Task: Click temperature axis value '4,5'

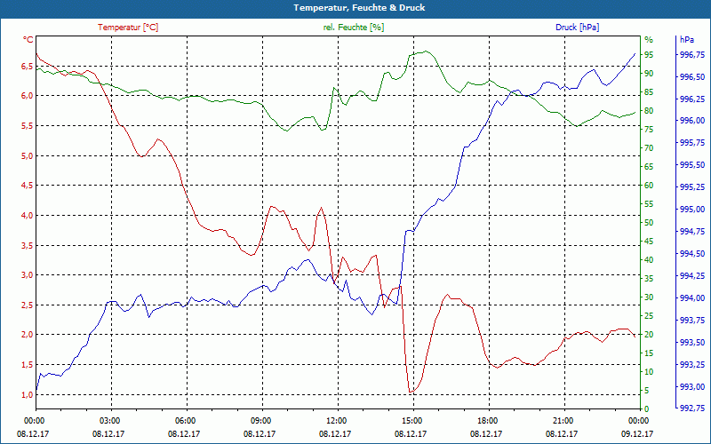Action: coord(28,186)
